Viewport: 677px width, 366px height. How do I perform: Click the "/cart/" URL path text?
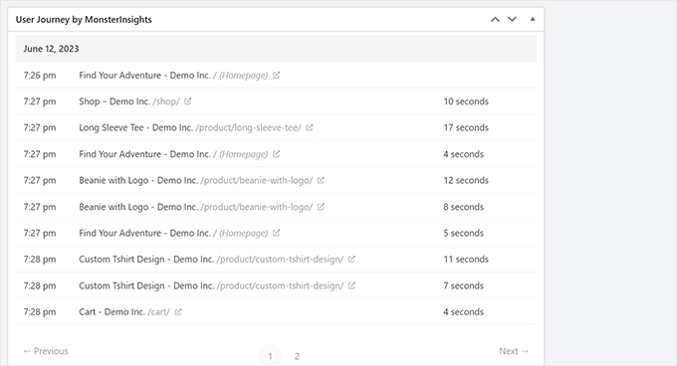click(159, 311)
